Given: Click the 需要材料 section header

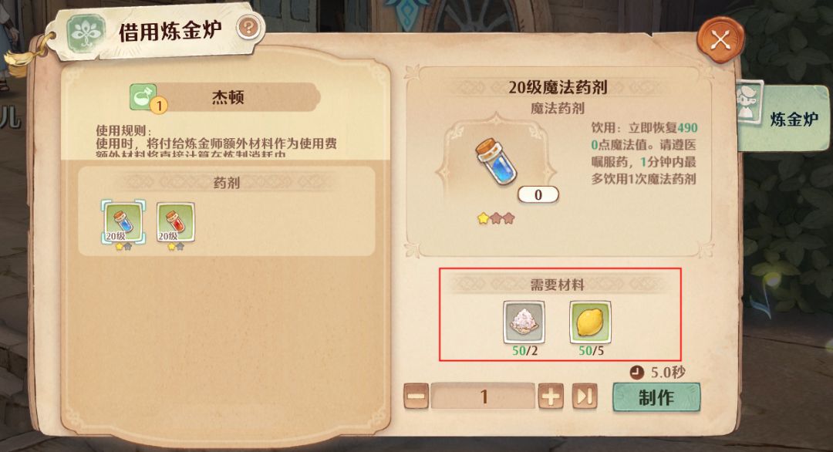Looking at the screenshot, I should click(558, 285).
